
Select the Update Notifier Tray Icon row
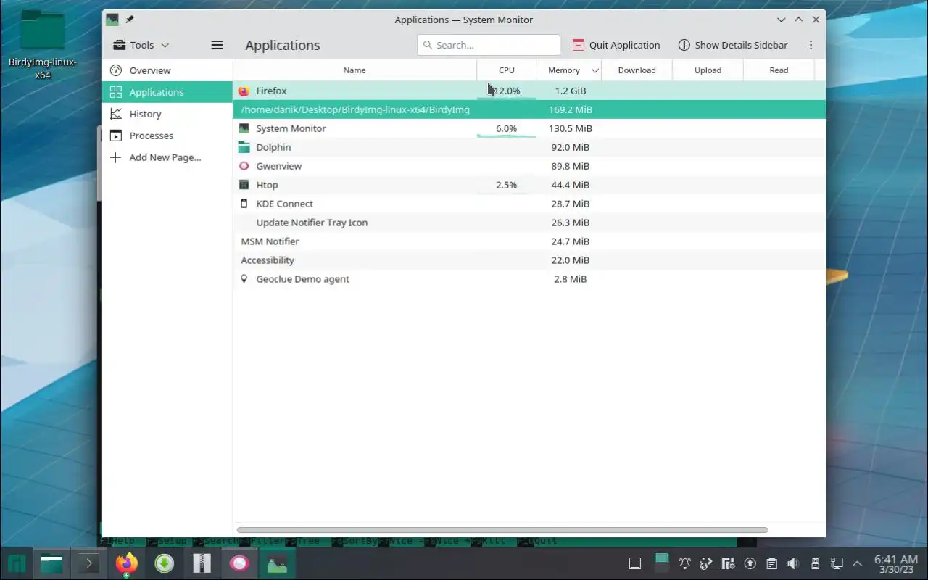point(529,223)
